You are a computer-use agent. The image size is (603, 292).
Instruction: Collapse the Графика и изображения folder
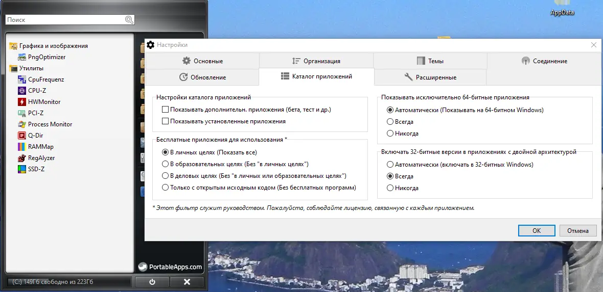coord(49,46)
